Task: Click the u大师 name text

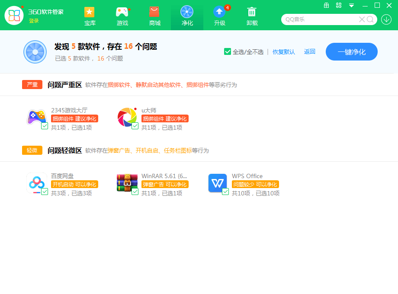Action: (x=149, y=110)
